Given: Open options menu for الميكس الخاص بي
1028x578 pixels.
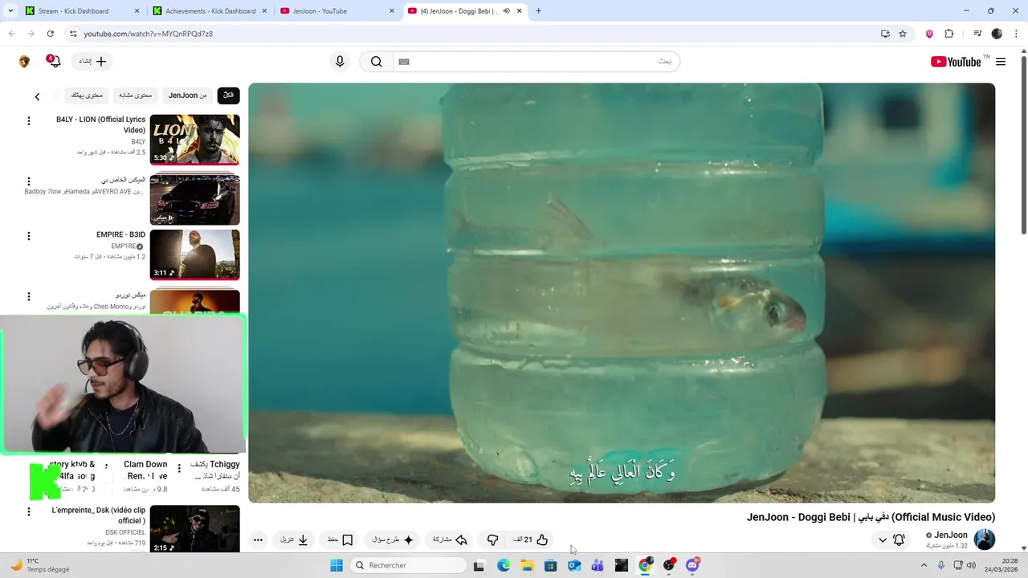Looking at the screenshot, I should [29, 181].
